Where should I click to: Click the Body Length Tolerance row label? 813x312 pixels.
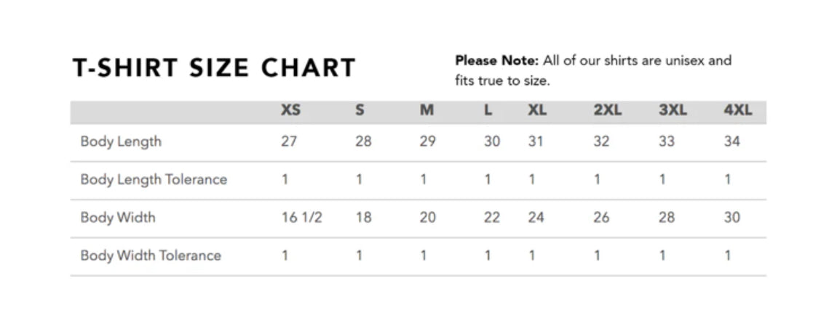click(154, 179)
